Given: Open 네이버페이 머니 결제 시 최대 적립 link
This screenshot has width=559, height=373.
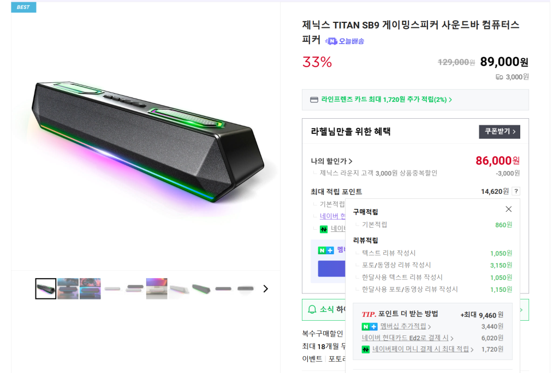Looking at the screenshot, I should pos(423,349).
